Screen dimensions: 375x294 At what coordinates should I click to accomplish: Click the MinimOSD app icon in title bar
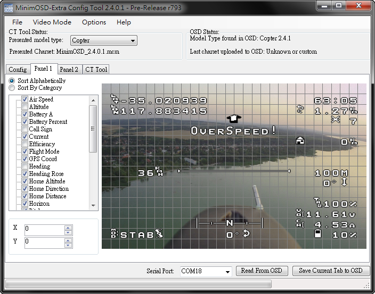[x=9, y=9]
